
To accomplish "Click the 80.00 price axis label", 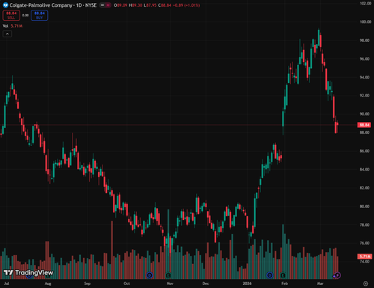I will [364, 206].
